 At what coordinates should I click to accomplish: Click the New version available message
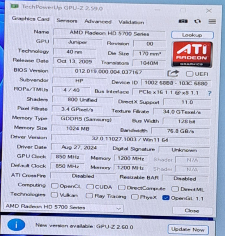click(85, 226)
